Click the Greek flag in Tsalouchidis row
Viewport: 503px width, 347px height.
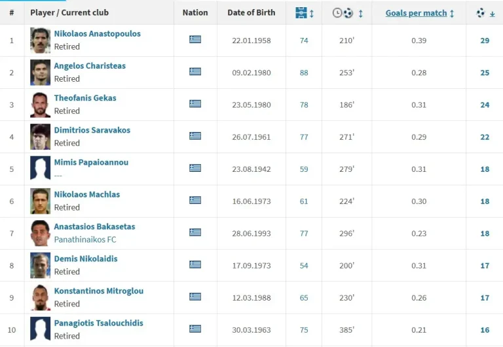(195, 329)
